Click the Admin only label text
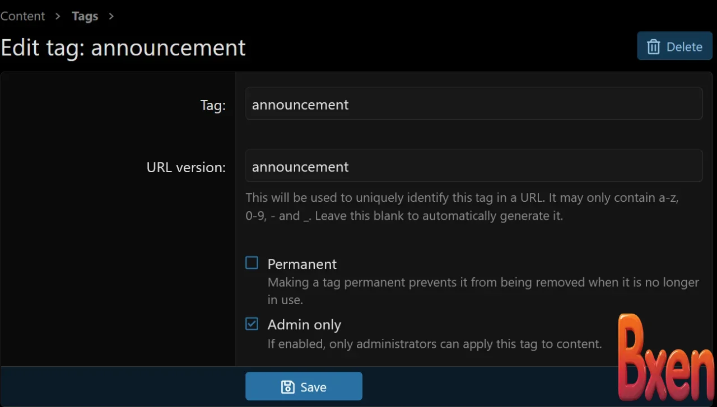717x407 pixels. coord(304,324)
